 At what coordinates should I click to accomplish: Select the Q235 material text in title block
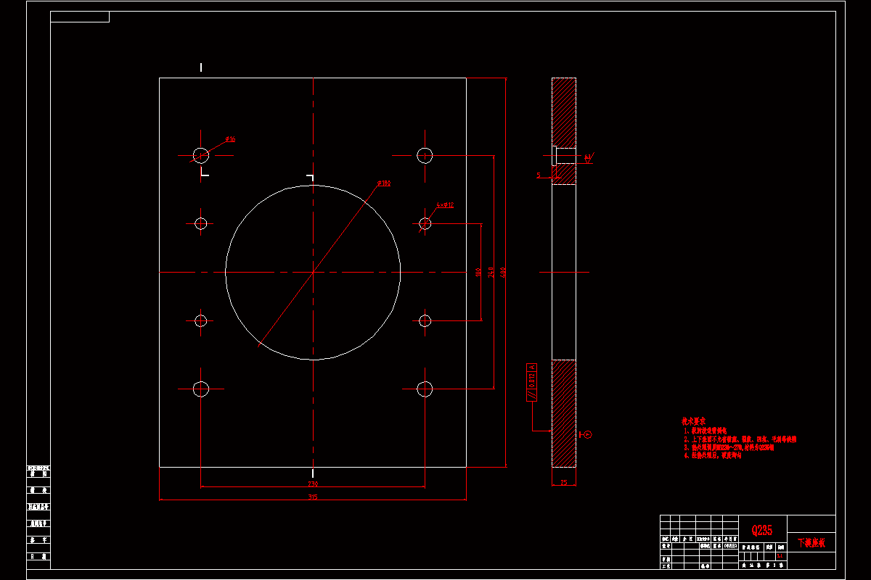[x=762, y=530]
